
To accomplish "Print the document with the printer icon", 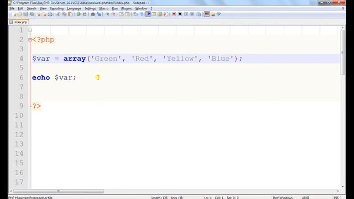I will (50, 14).
